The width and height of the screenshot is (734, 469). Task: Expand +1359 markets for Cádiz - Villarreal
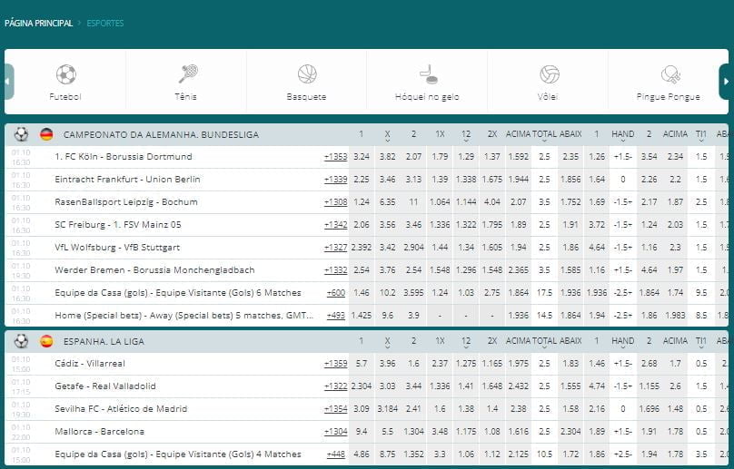pyautogui.click(x=335, y=364)
